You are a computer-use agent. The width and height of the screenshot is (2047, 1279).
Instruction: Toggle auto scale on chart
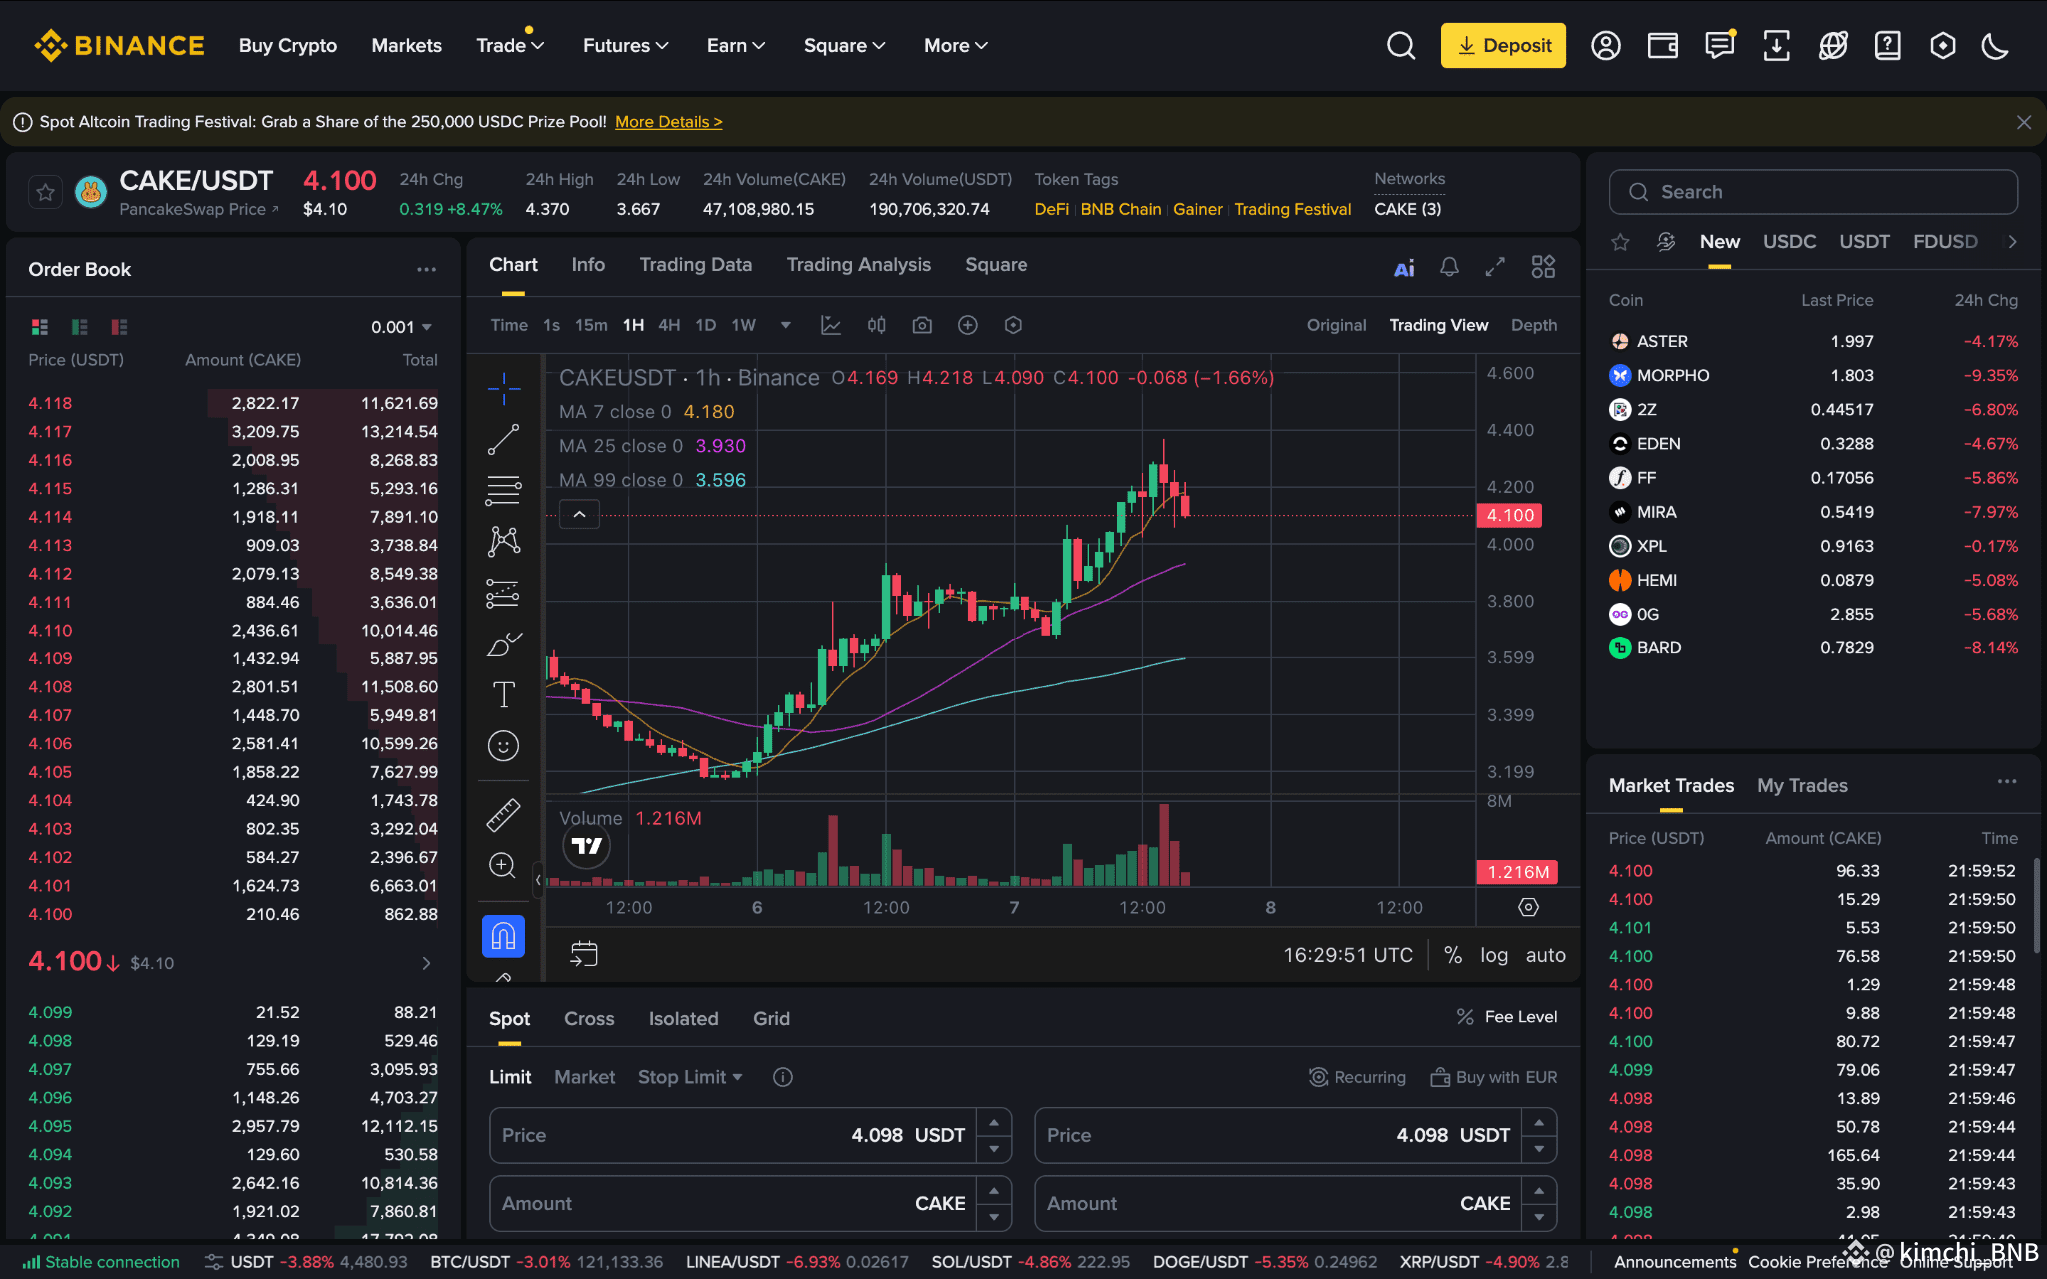point(1546,955)
